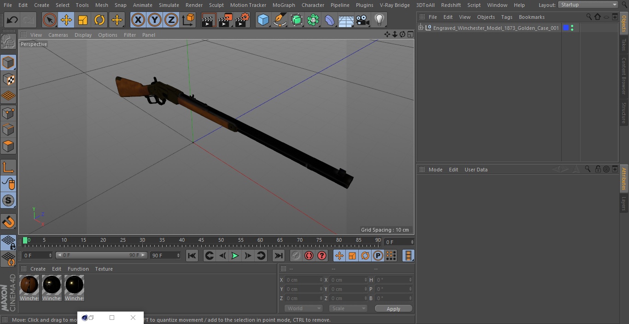This screenshot has height=324, width=629.
Task: Toggle Z axis lock
Action: tap(171, 20)
